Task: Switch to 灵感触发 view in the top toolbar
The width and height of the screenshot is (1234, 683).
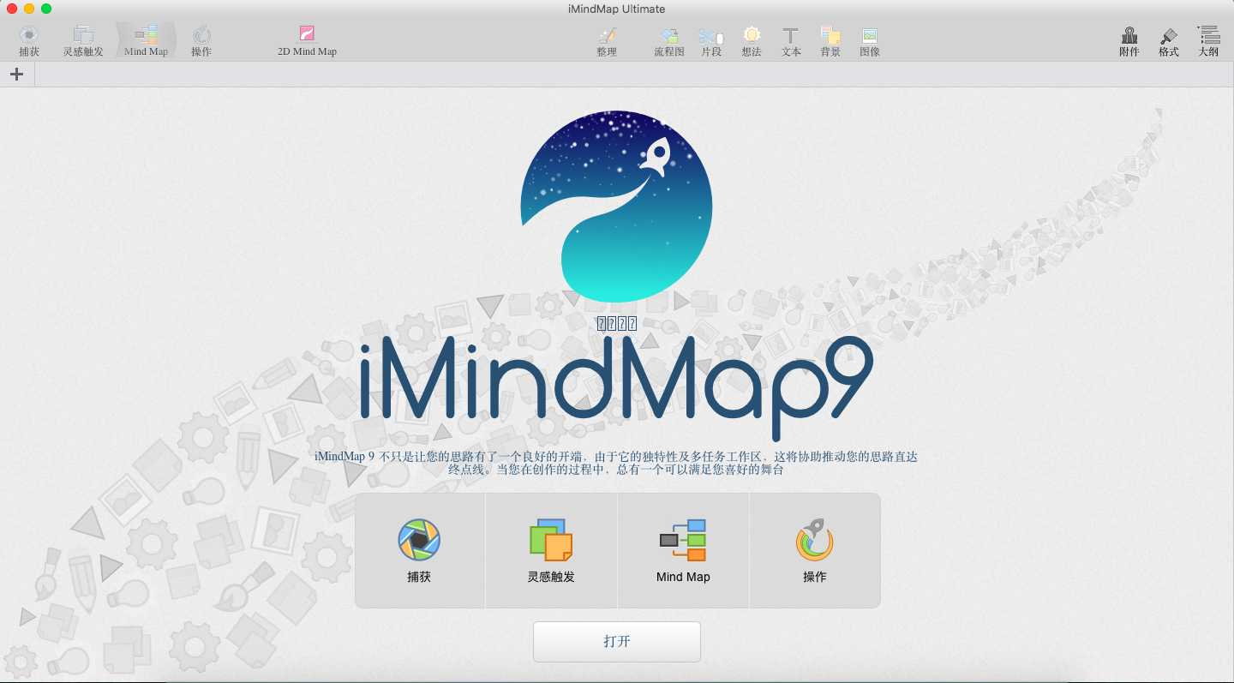Action: coord(83,41)
